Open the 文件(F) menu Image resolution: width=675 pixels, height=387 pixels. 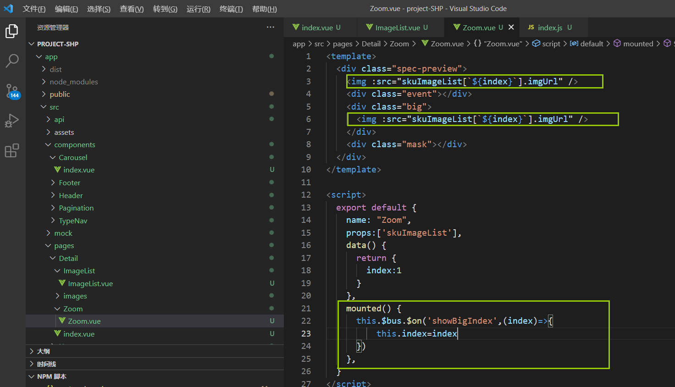(x=34, y=9)
